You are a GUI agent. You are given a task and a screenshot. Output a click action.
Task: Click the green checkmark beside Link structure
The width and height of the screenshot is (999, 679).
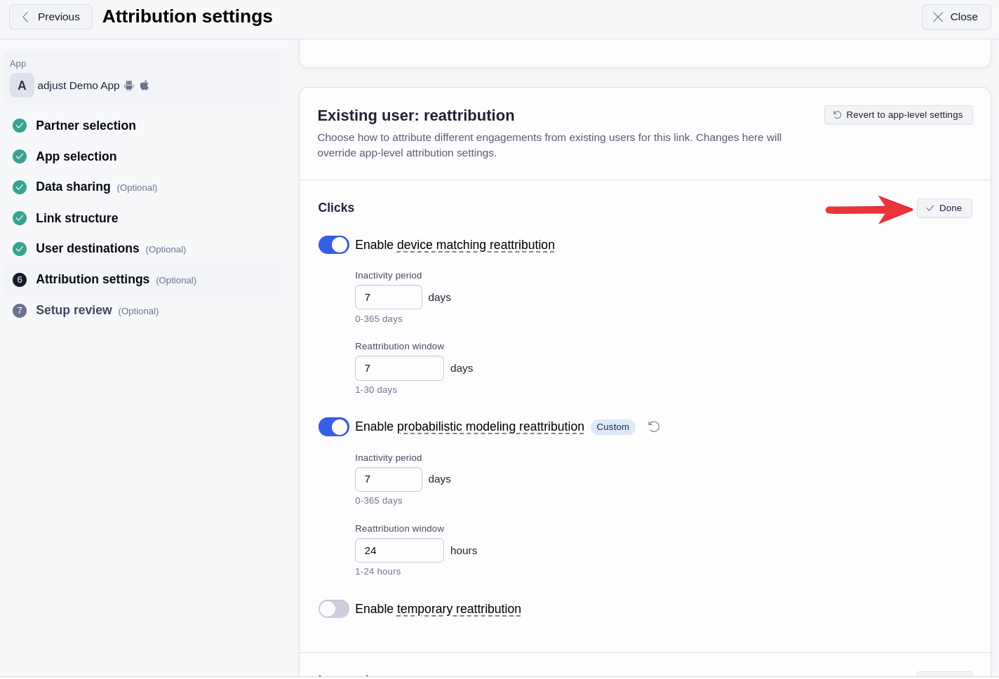click(x=20, y=218)
